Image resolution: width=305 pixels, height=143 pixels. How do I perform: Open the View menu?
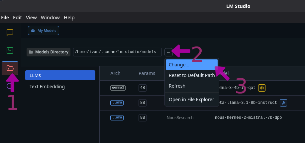coord(31,18)
